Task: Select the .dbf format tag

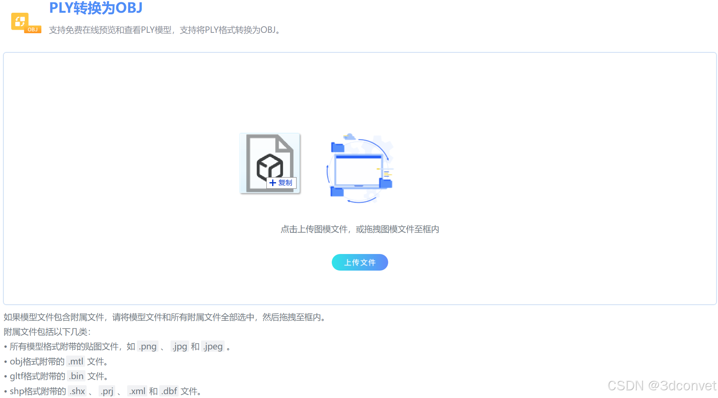Action: (169, 391)
